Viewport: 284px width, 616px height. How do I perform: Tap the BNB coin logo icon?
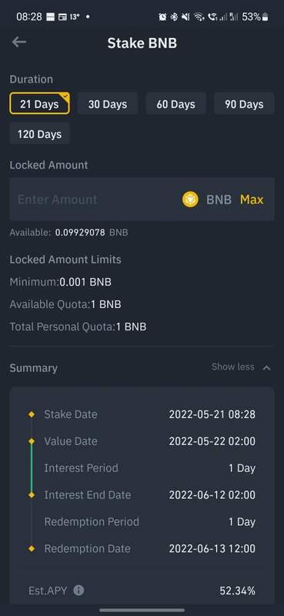[x=190, y=199]
